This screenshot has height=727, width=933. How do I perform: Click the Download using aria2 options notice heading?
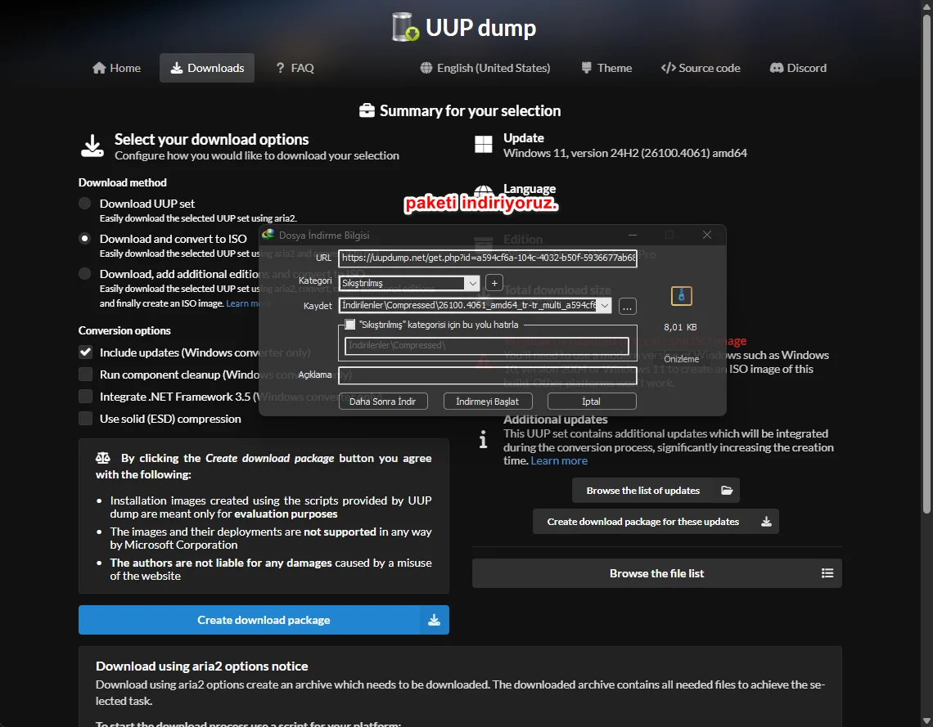click(201, 666)
